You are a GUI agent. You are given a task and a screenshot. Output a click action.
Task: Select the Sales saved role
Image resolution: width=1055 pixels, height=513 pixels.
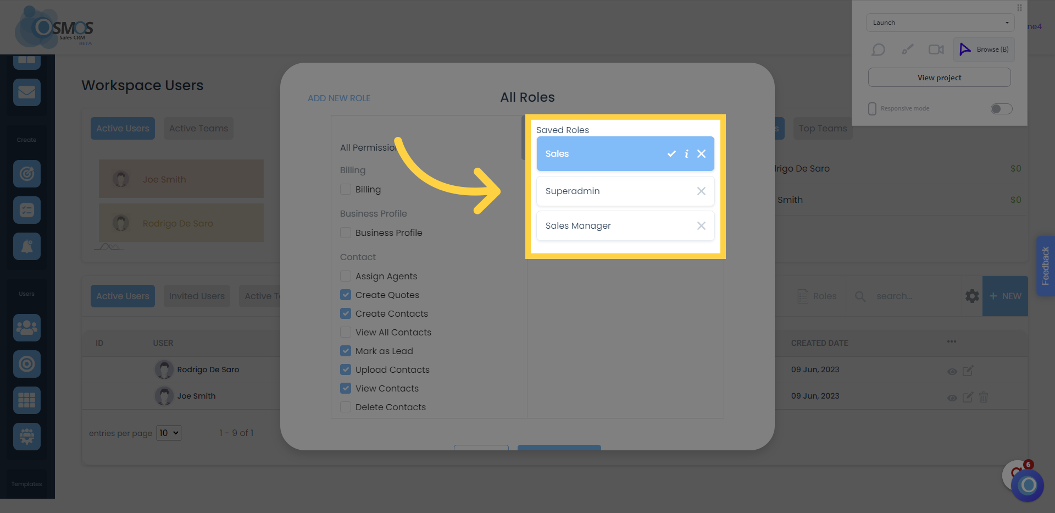click(625, 154)
